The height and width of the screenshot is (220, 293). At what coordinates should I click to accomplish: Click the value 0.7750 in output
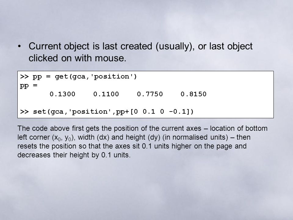150,94
